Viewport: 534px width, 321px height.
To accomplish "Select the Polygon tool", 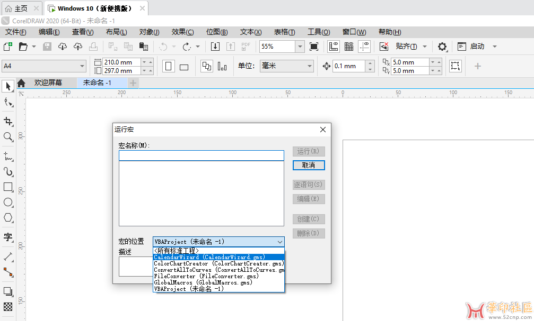I will coord(8,218).
